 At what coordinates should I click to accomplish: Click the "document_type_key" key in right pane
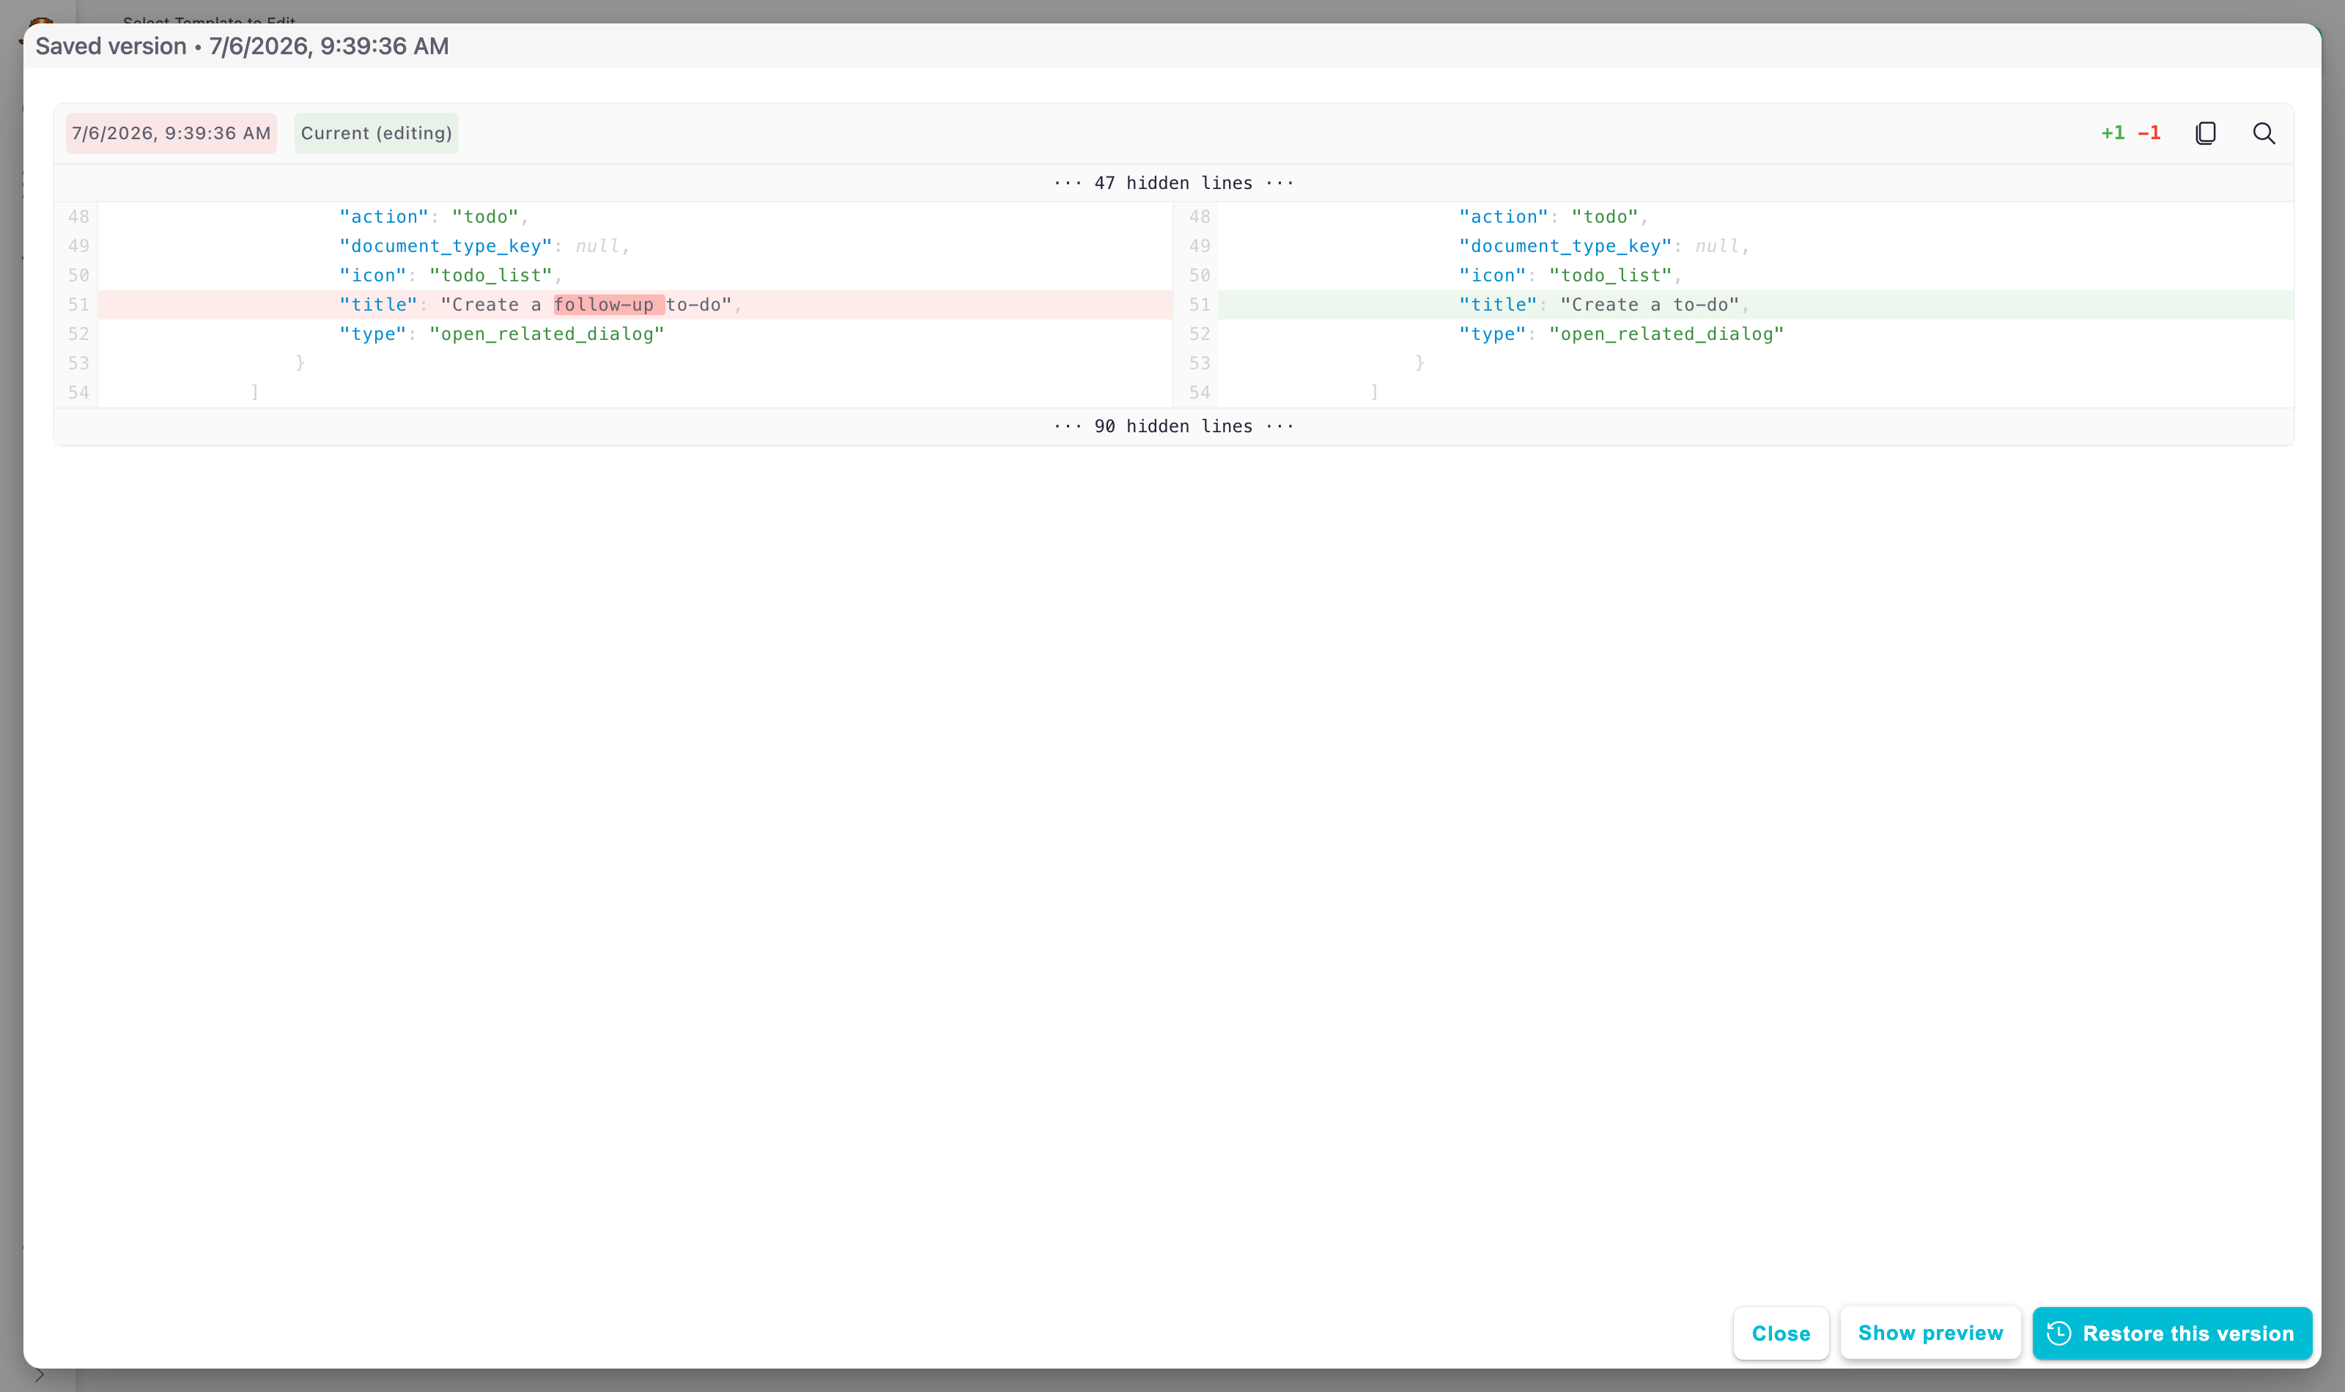[x=1565, y=245]
